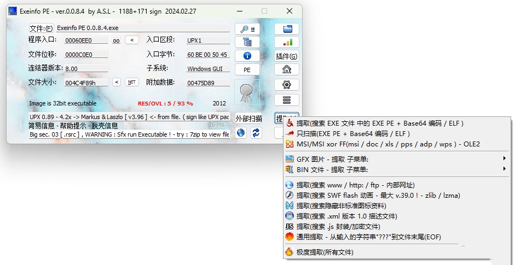Click the oo button next to entry point
This screenshot has width=521, height=265.
coord(116,40)
